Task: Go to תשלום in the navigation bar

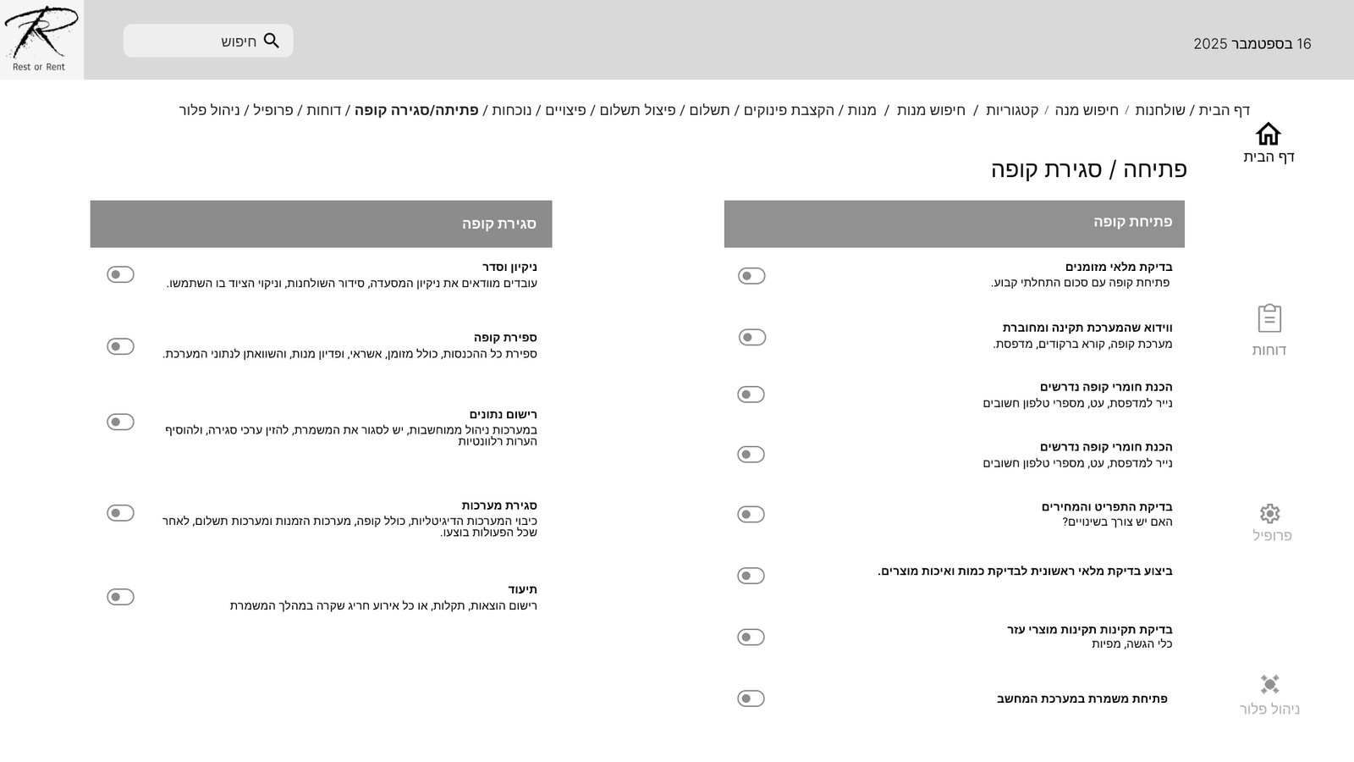Action: (x=709, y=110)
